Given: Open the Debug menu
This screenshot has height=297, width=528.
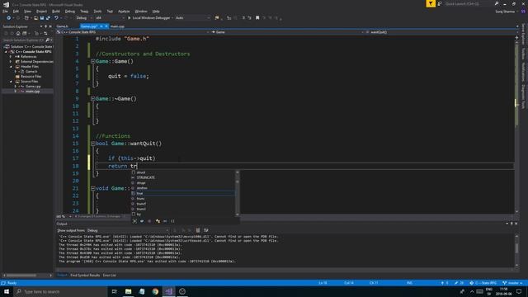Looking at the screenshot, I should point(70,11).
